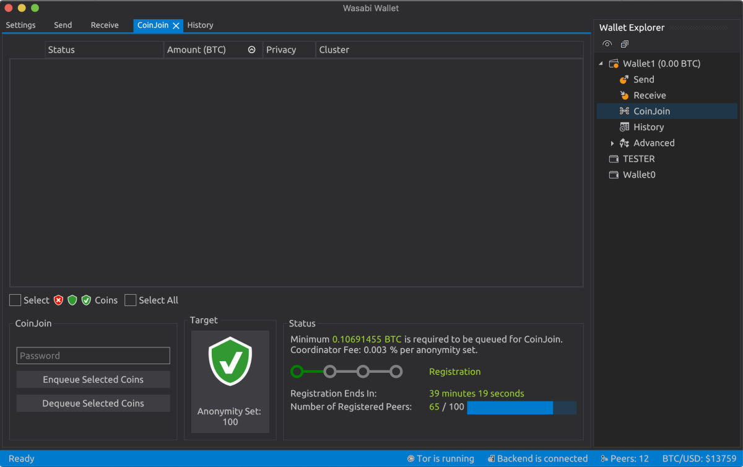
Task: Expand the Advanced tree node
Action: pyautogui.click(x=612, y=143)
